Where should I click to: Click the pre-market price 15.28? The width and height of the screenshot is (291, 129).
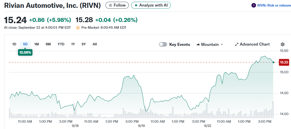[84, 20]
